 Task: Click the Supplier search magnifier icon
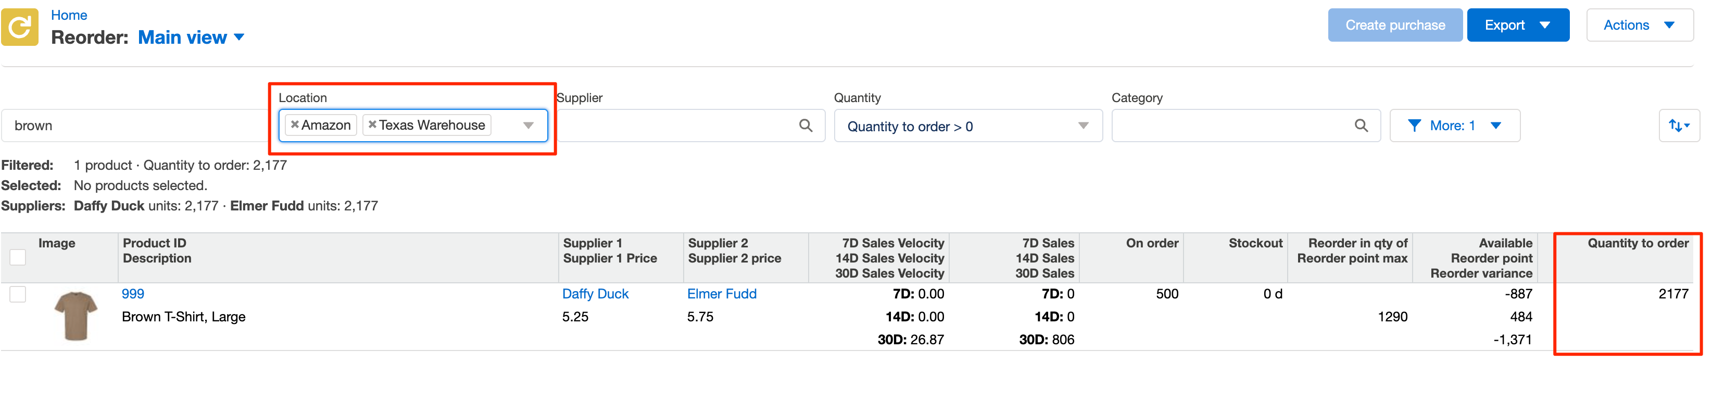click(x=805, y=126)
